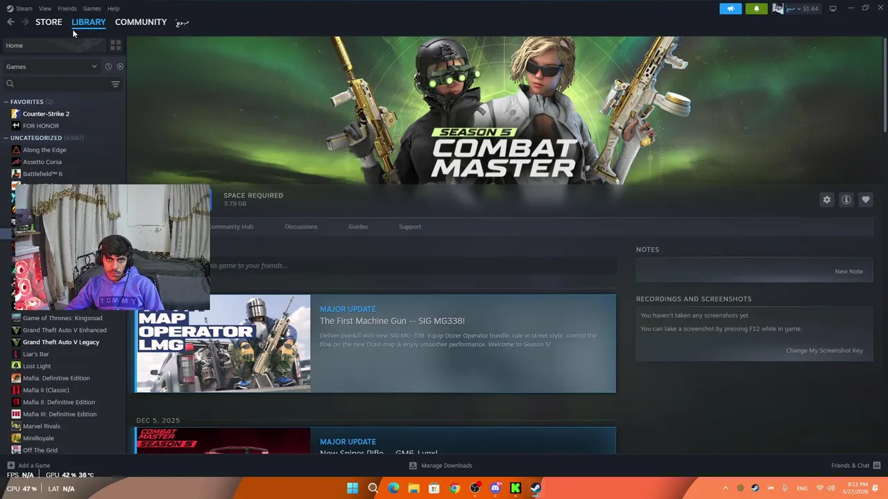Create a New Note
This screenshot has width=888, height=499.
(x=849, y=272)
